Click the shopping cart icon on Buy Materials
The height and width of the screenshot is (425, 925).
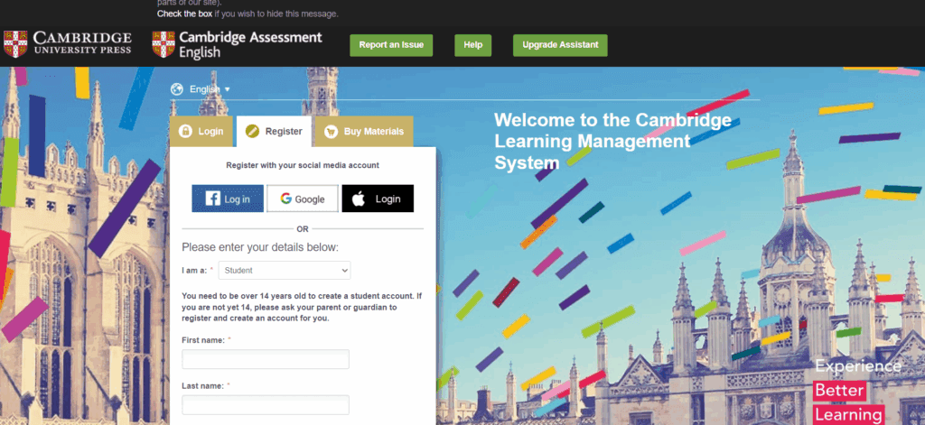tap(331, 132)
